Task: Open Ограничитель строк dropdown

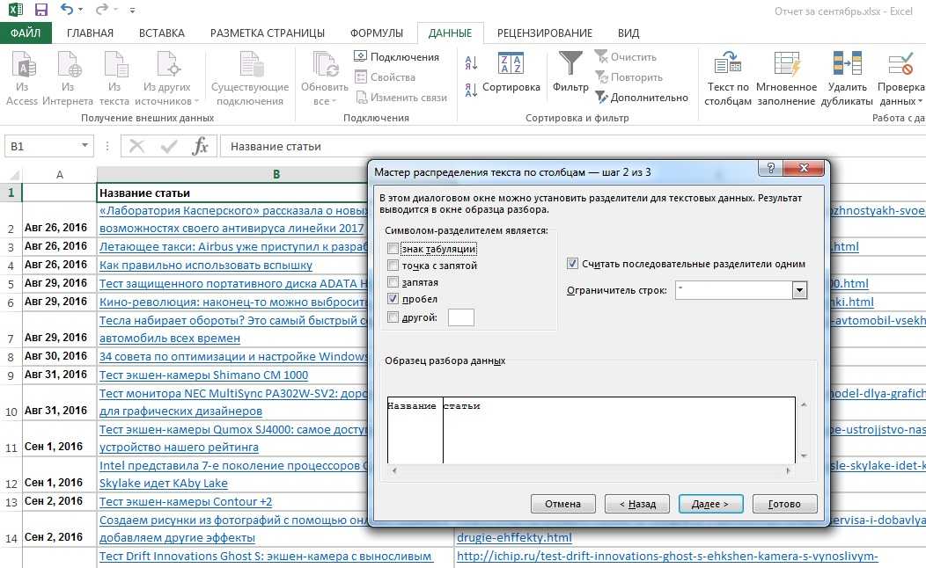Action: pos(799,289)
